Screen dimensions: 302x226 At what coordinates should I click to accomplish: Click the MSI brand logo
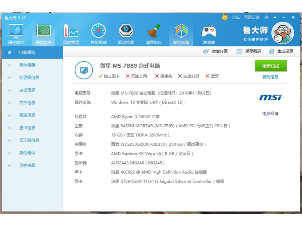271,98
